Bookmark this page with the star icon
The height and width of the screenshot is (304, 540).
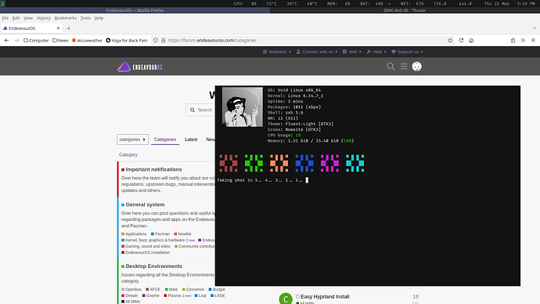(450, 40)
